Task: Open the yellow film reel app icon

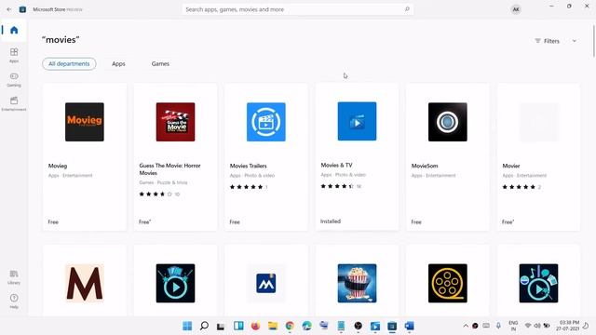Action: pos(448,283)
